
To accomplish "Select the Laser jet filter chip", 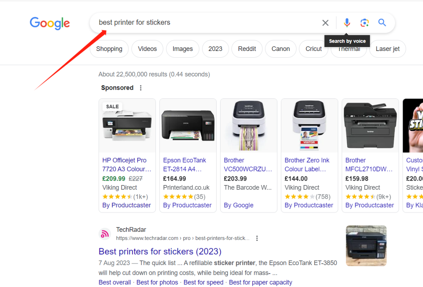I will click(388, 49).
